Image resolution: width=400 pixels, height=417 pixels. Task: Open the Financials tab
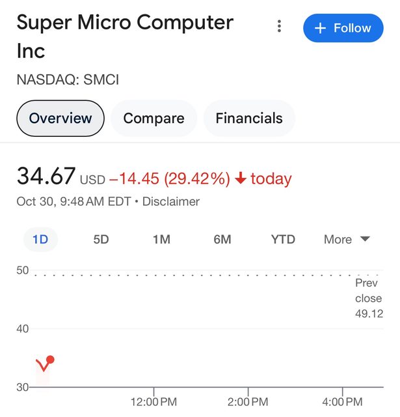tap(249, 119)
